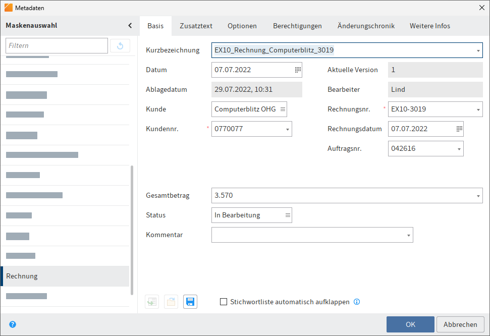Focus the Filtern search field
490x336 pixels.
point(57,46)
